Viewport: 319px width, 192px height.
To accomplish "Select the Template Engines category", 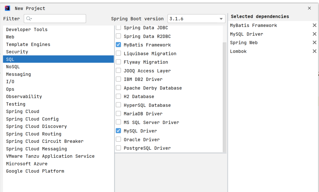I will point(58,44).
